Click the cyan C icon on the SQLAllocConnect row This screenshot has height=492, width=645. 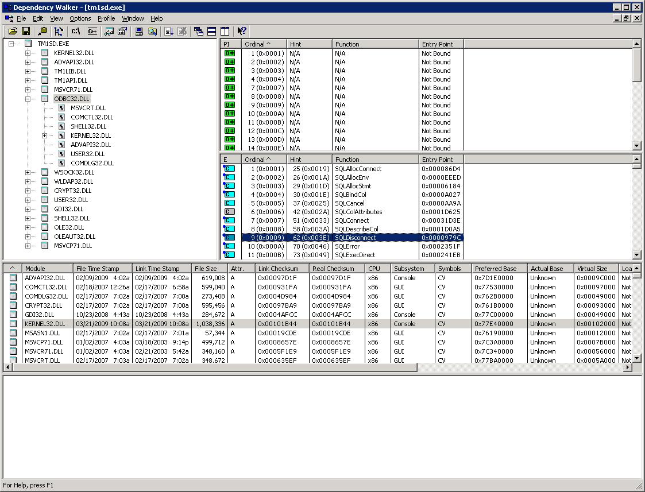[x=229, y=169]
